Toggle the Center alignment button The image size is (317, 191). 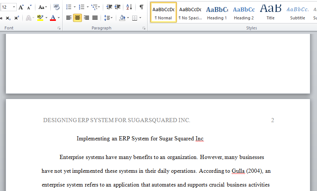click(77, 18)
